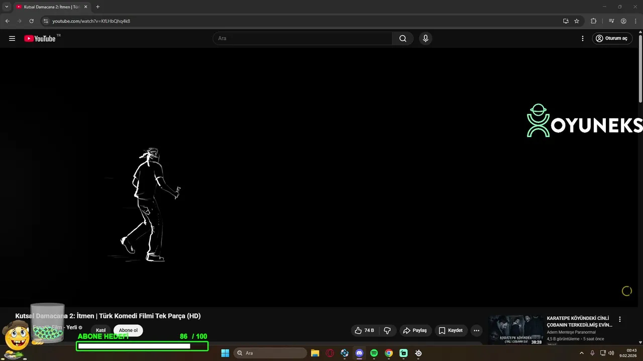This screenshot has height=361, width=643.
Task: Click the taskbar Ara search box
Action: coord(270,353)
